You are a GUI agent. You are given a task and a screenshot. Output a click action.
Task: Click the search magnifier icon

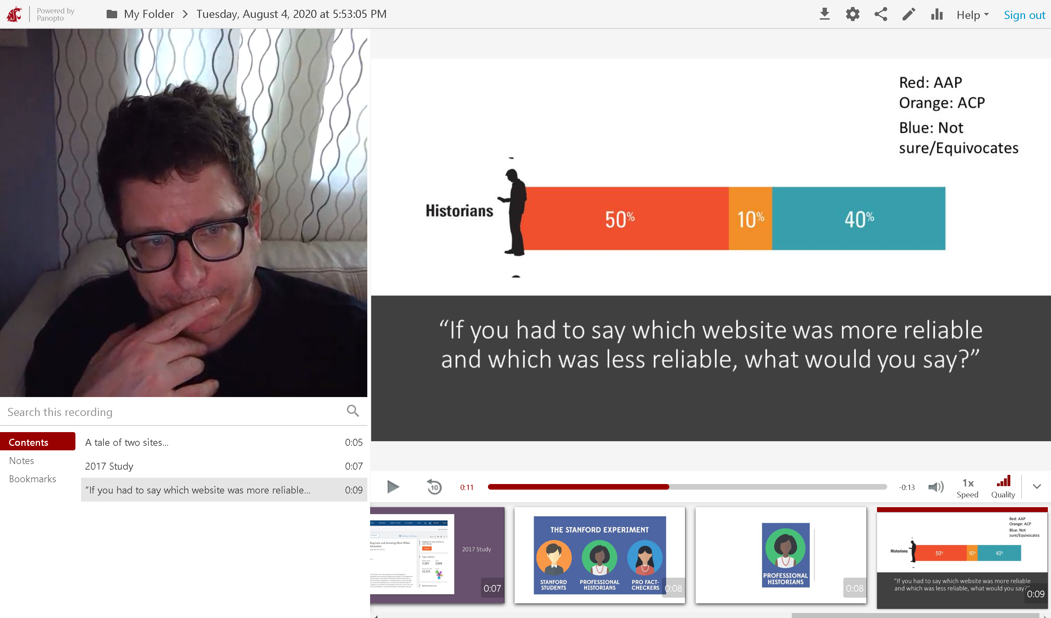pyautogui.click(x=353, y=411)
